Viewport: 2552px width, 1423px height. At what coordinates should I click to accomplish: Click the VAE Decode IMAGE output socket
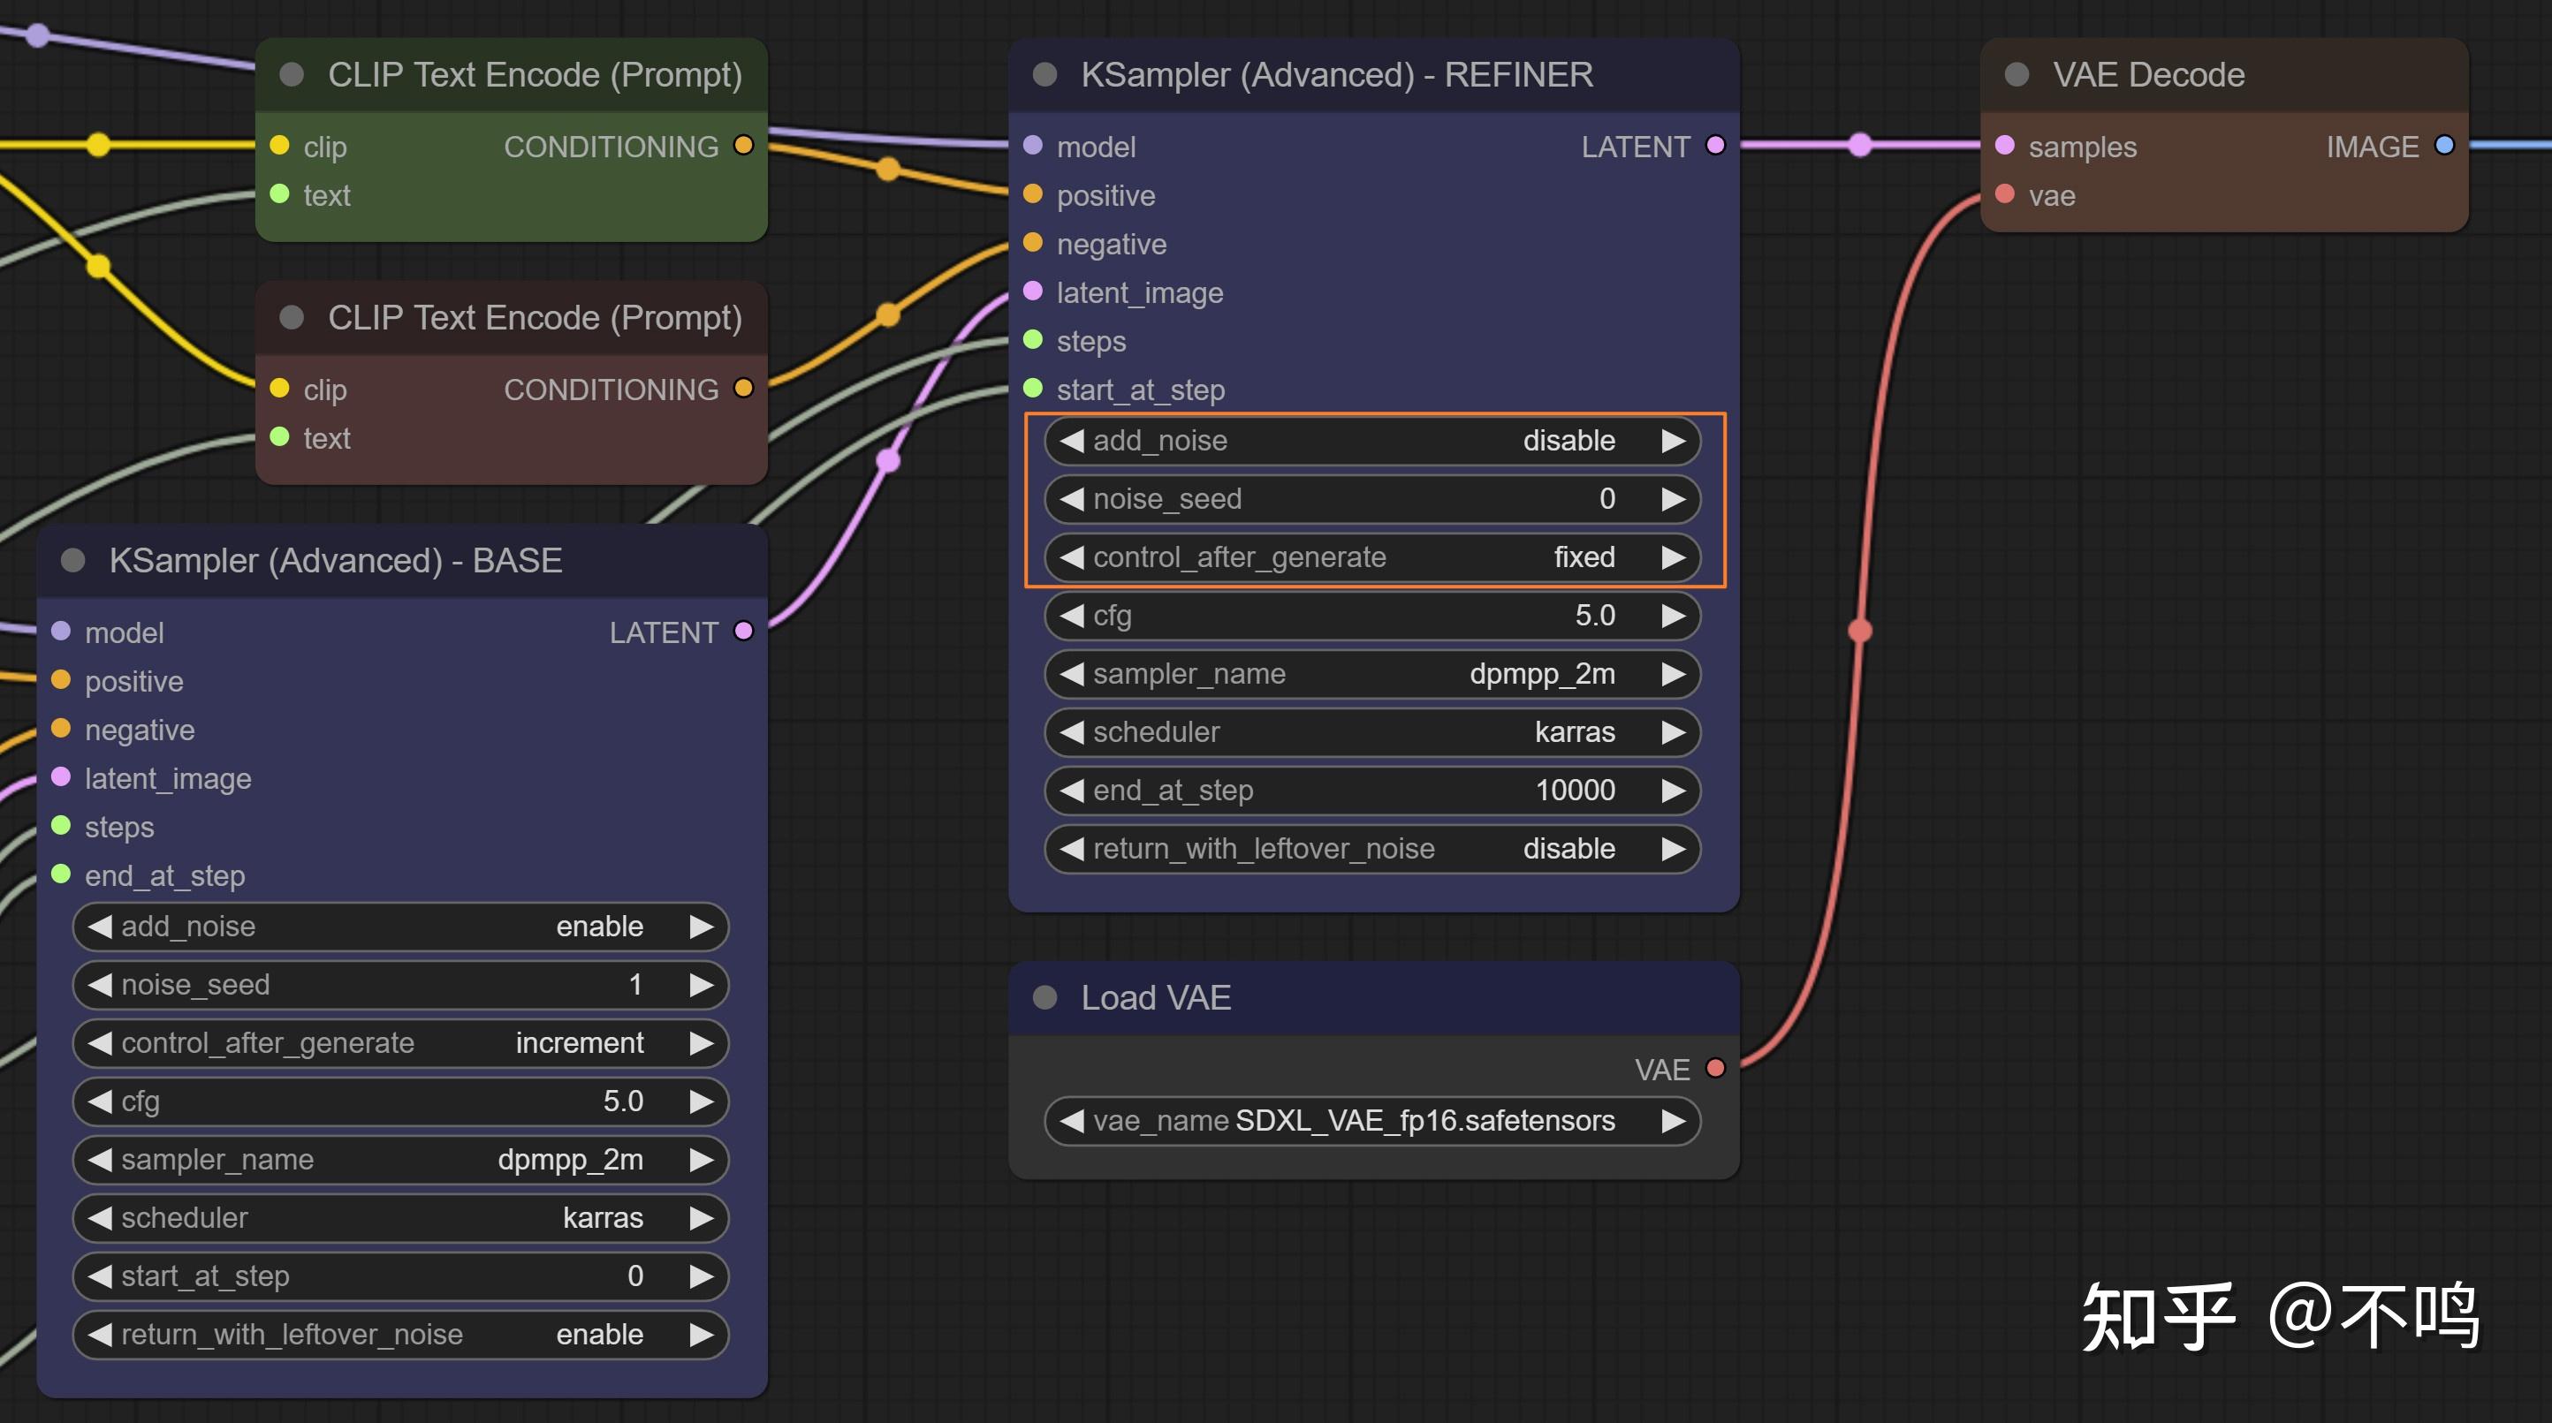(x=2444, y=146)
